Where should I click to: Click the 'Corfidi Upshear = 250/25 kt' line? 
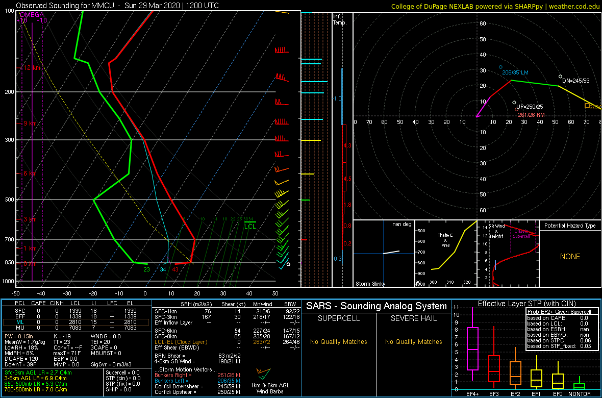point(198,392)
